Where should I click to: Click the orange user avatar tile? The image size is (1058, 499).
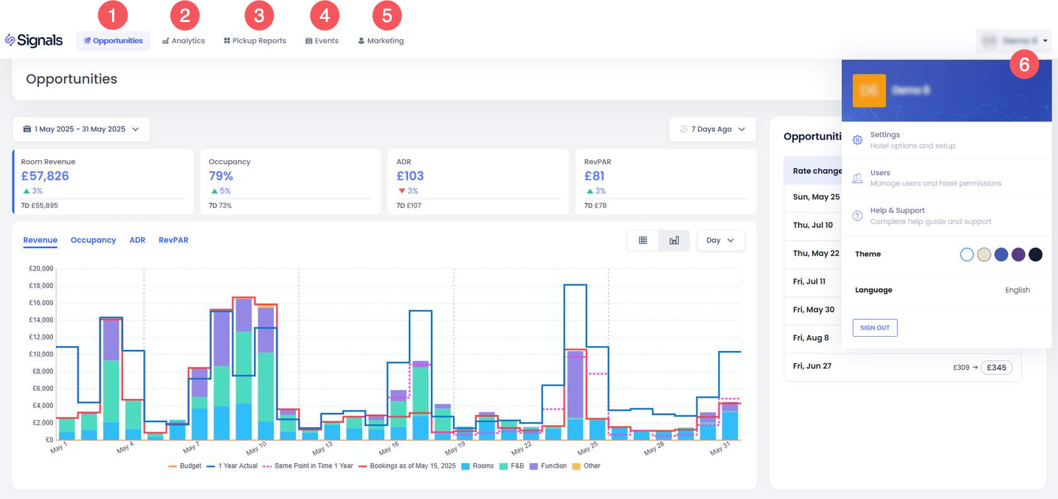(869, 91)
